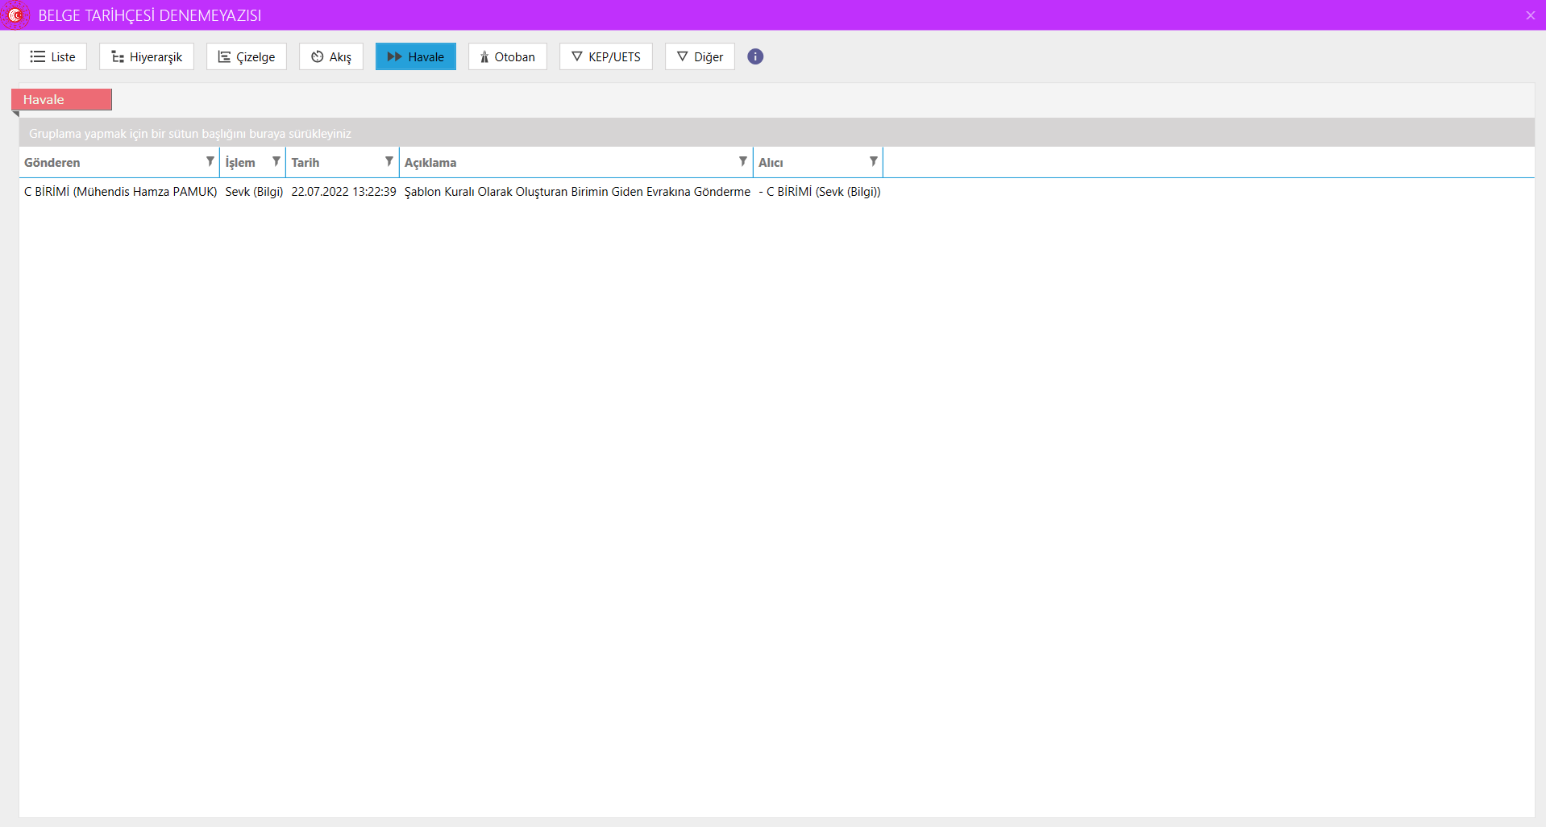Open the Tarih column filter
Image resolution: width=1546 pixels, height=827 pixels.
point(389,162)
